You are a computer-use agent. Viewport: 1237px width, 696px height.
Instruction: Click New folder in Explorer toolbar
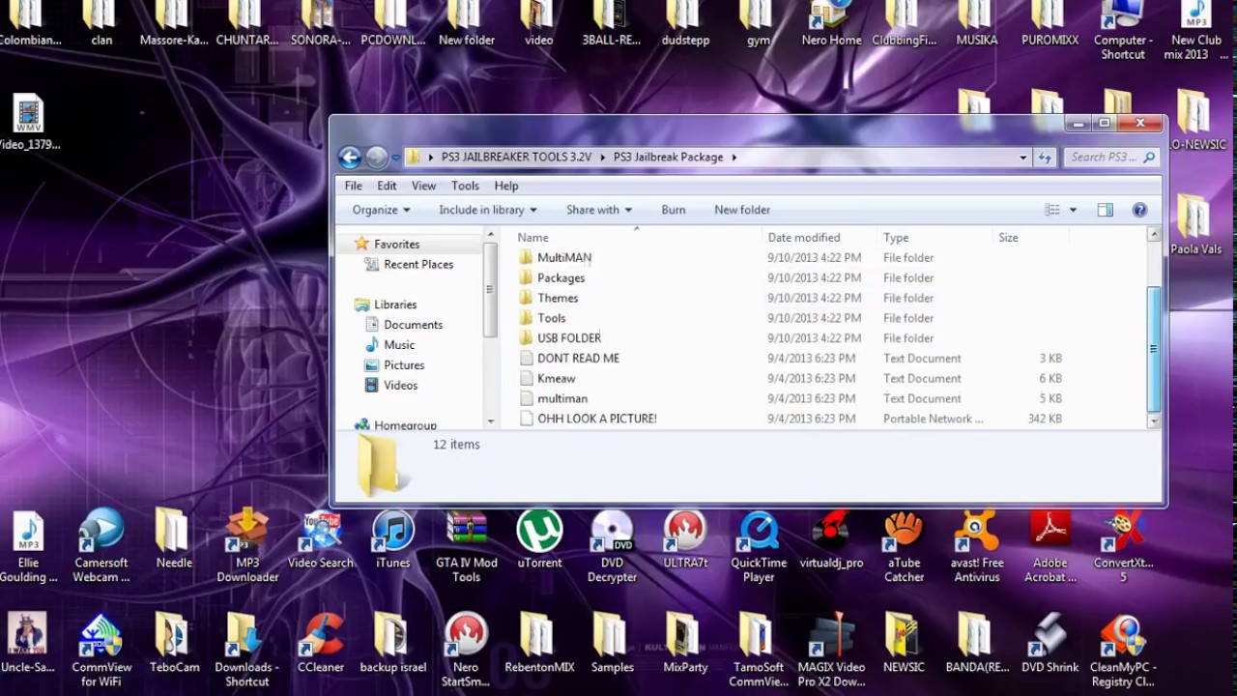tap(742, 210)
